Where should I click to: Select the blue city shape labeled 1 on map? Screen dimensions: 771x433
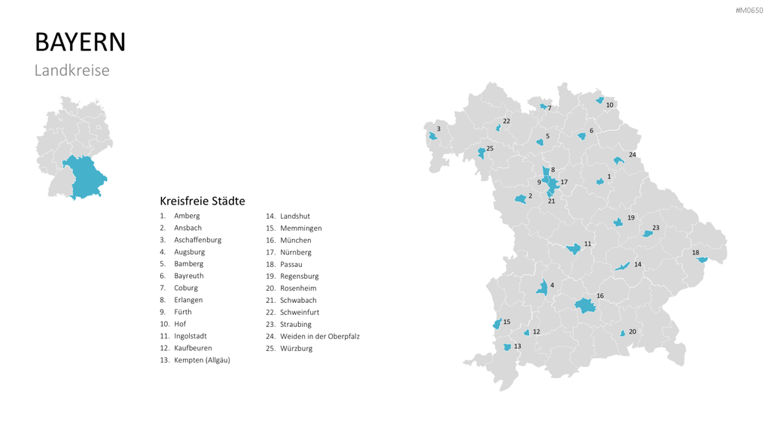(x=600, y=182)
